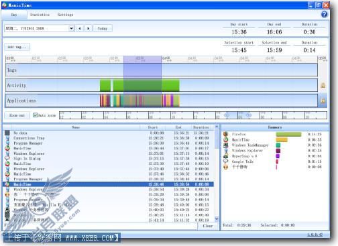Screen dimensions: 338x246
Task: Select the Connections Tray row
Action: (x=109, y=138)
